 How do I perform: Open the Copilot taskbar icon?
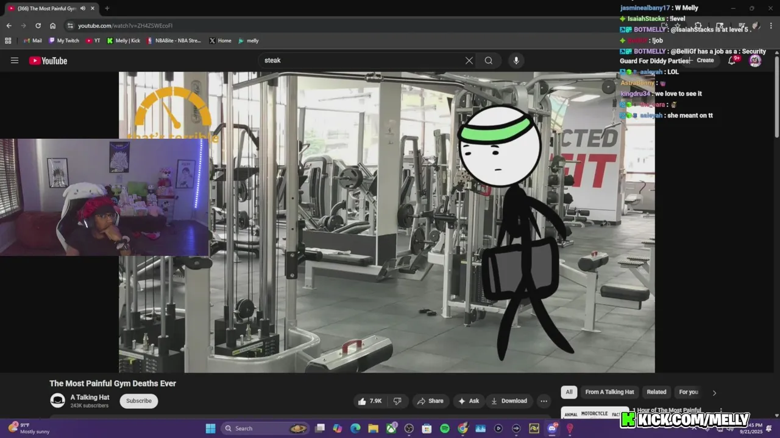coord(338,428)
